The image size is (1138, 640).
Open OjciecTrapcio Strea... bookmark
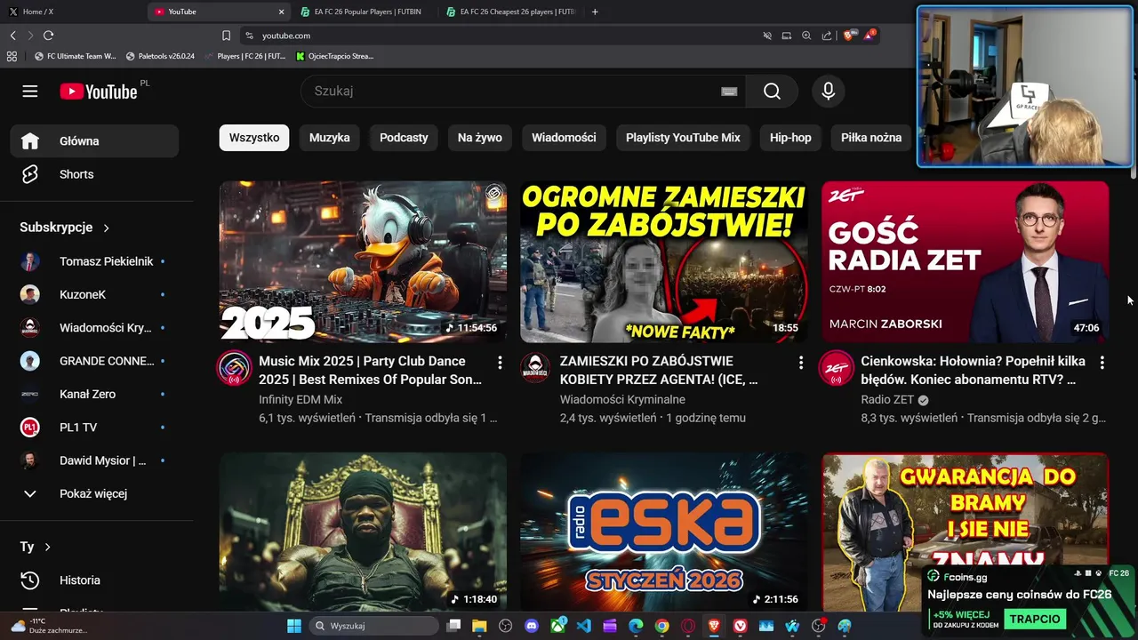pyautogui.click(x=335, y=56)
